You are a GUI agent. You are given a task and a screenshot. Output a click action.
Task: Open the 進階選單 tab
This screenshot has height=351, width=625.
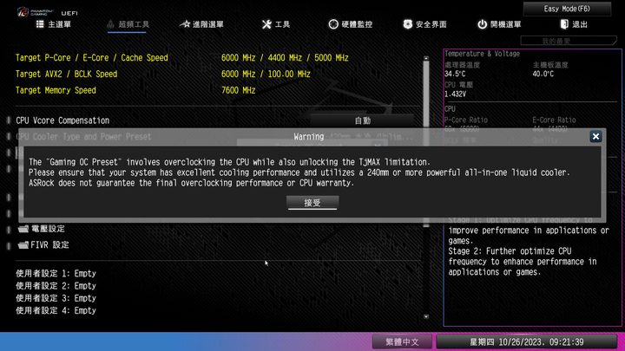click(x=201, y=24)
